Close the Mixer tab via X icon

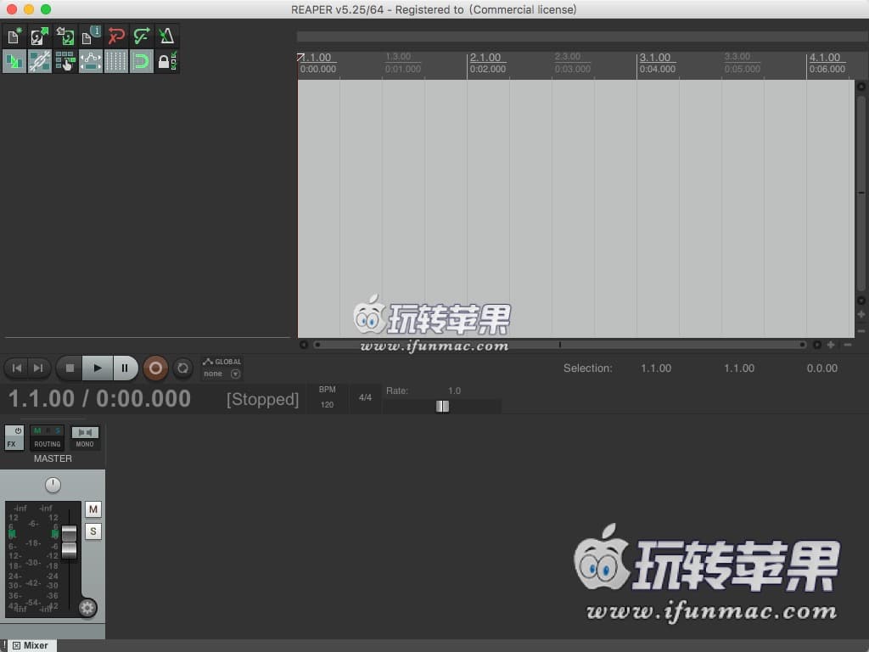(17, 645)
